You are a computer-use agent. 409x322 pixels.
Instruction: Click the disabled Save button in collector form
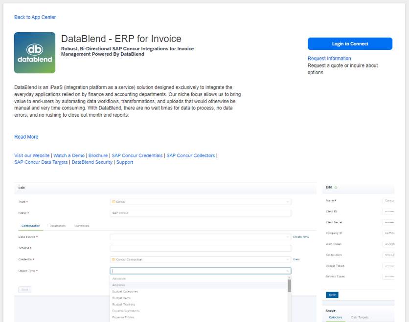[x=25, y=290]
